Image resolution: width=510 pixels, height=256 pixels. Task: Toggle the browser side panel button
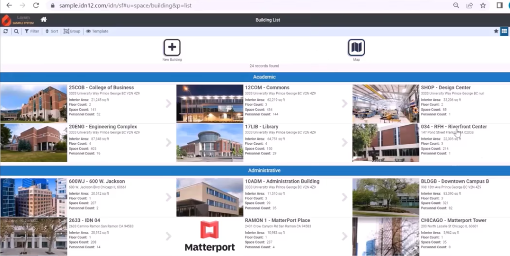coord(499,5)
